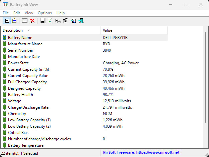Click the value '1,226 mWh'

tap(113, 120)
